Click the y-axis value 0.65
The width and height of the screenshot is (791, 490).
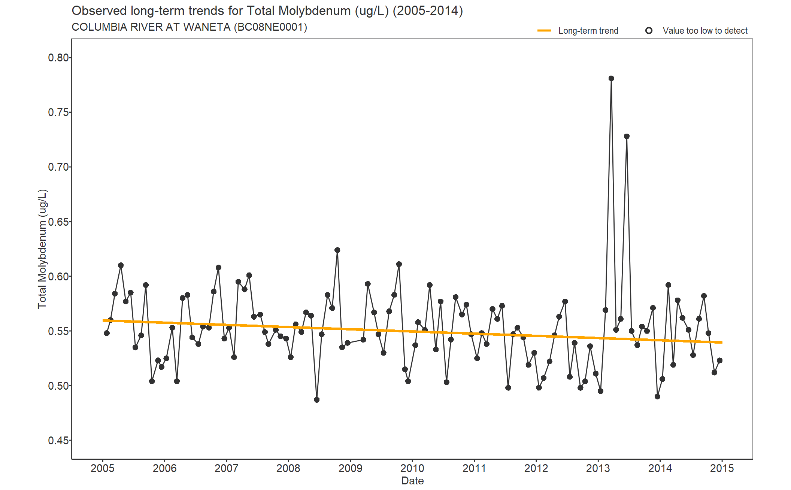(58, 222)
